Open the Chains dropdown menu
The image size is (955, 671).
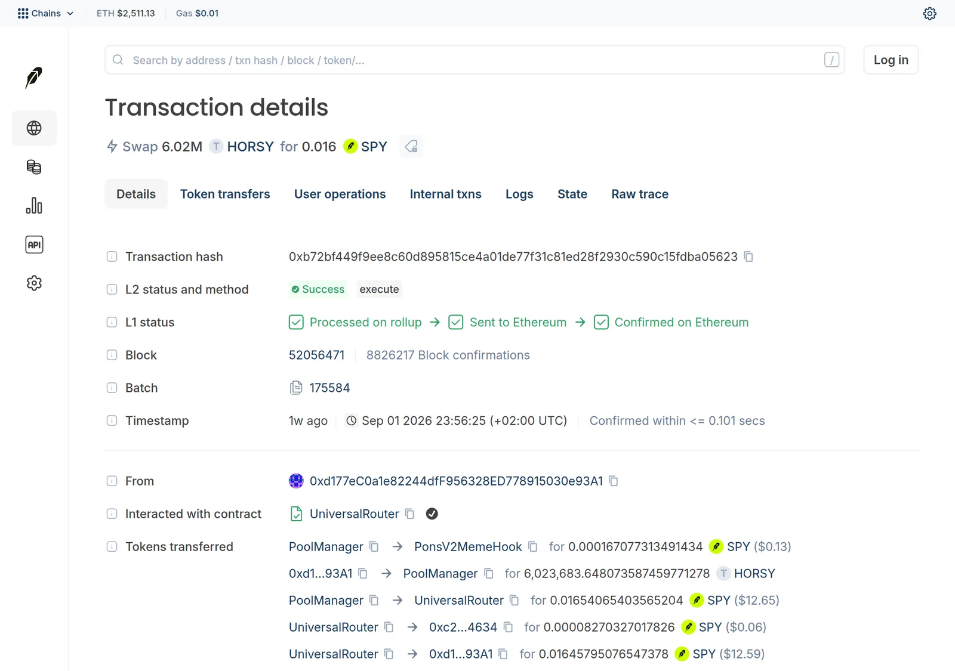coord(46,13)
